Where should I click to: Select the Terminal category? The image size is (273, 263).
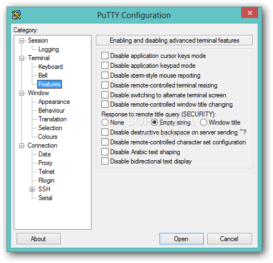pos(39,58)
